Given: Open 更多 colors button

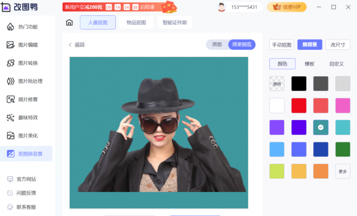Looking at the screenshot, I should click(343, 171).
